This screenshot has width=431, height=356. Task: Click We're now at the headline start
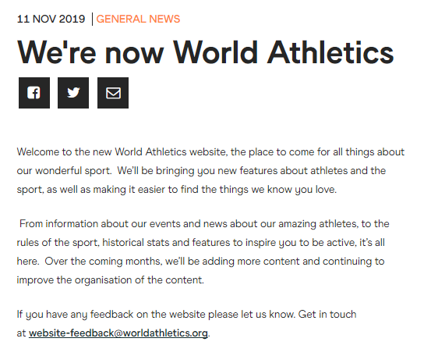tap(90, 52)
